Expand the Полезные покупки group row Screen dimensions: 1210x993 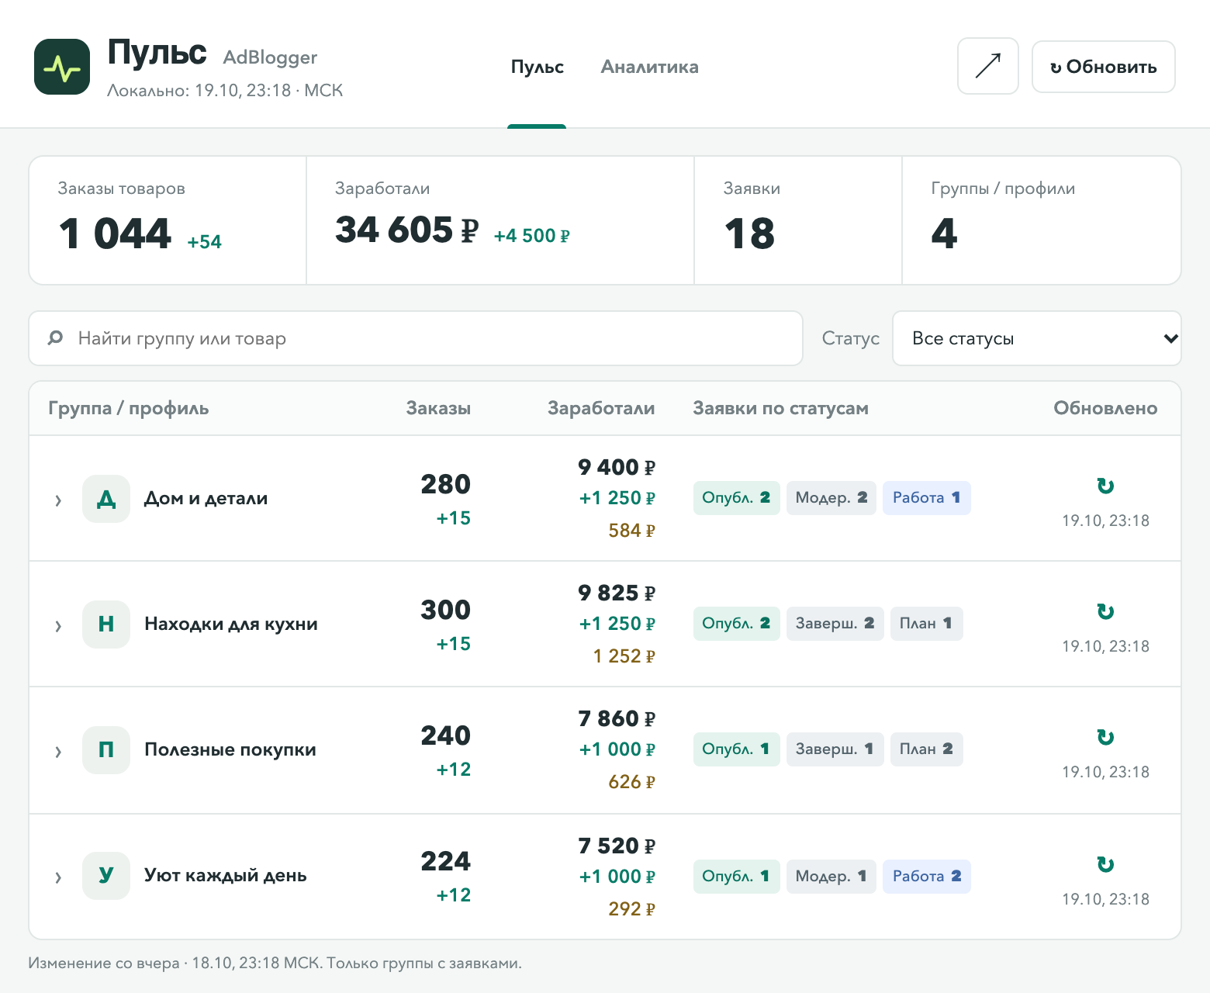point(58,752)
